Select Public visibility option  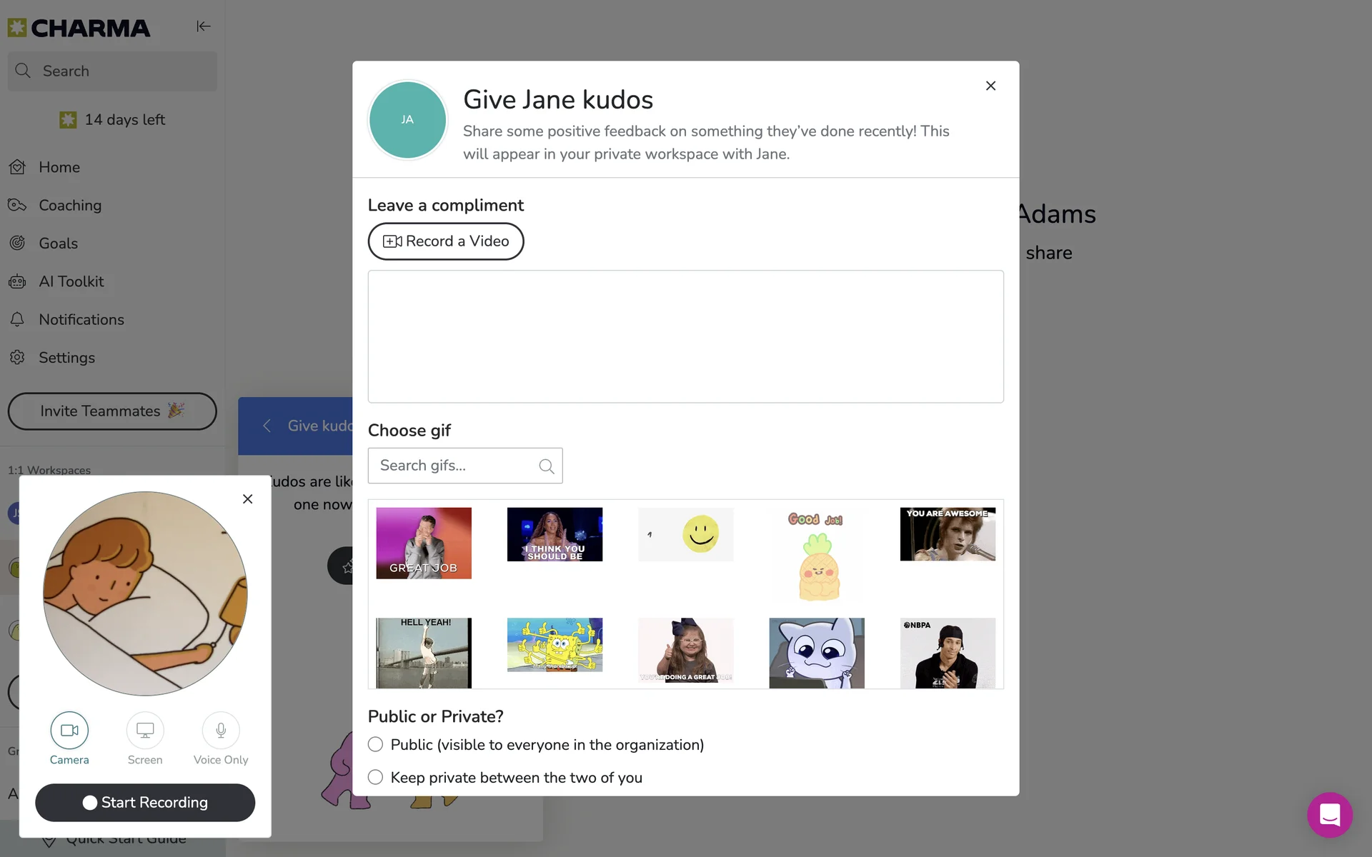(x=376, y=745)
